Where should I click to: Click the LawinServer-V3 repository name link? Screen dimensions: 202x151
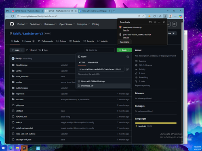[33, 33]
